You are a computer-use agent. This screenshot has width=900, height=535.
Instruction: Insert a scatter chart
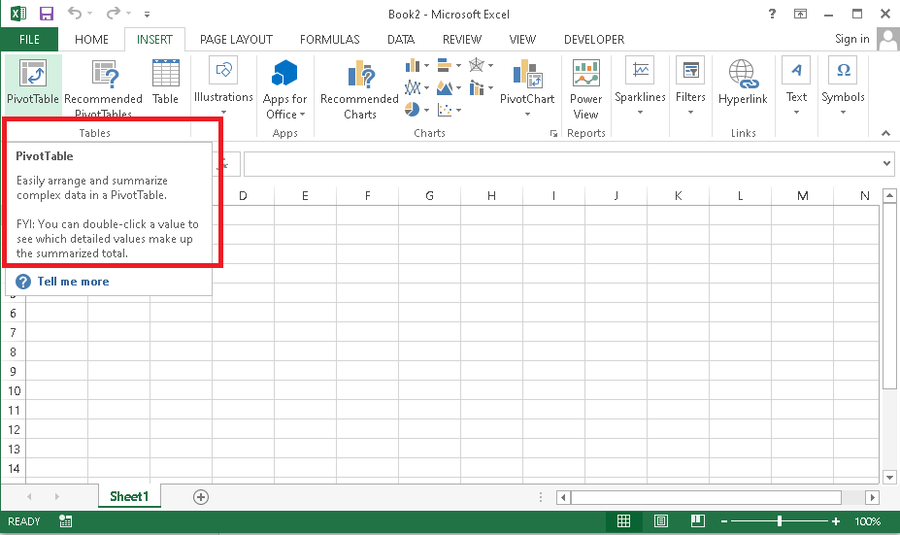click(x=449, y=109)
